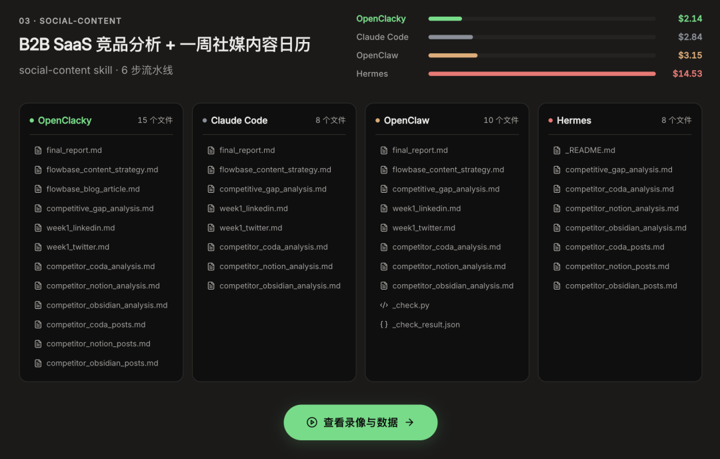Click the Claude Code card's final_report.md file icon

click(211, 150)
